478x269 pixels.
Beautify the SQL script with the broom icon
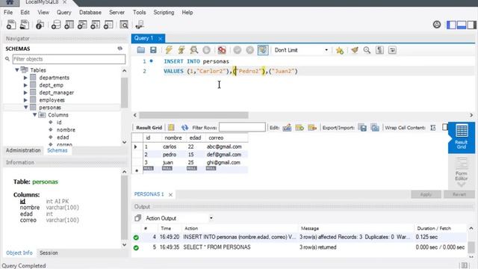pyautogui.click(x=354, y=50)
